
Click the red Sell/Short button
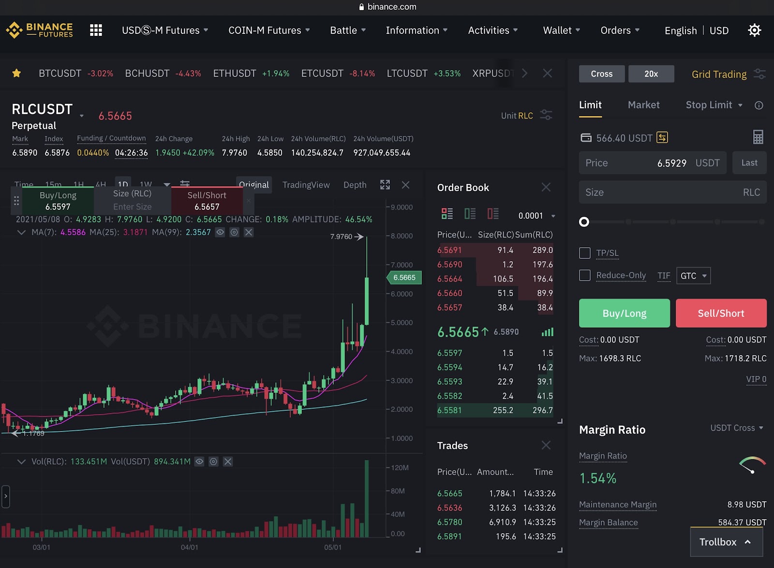(721, 313)
